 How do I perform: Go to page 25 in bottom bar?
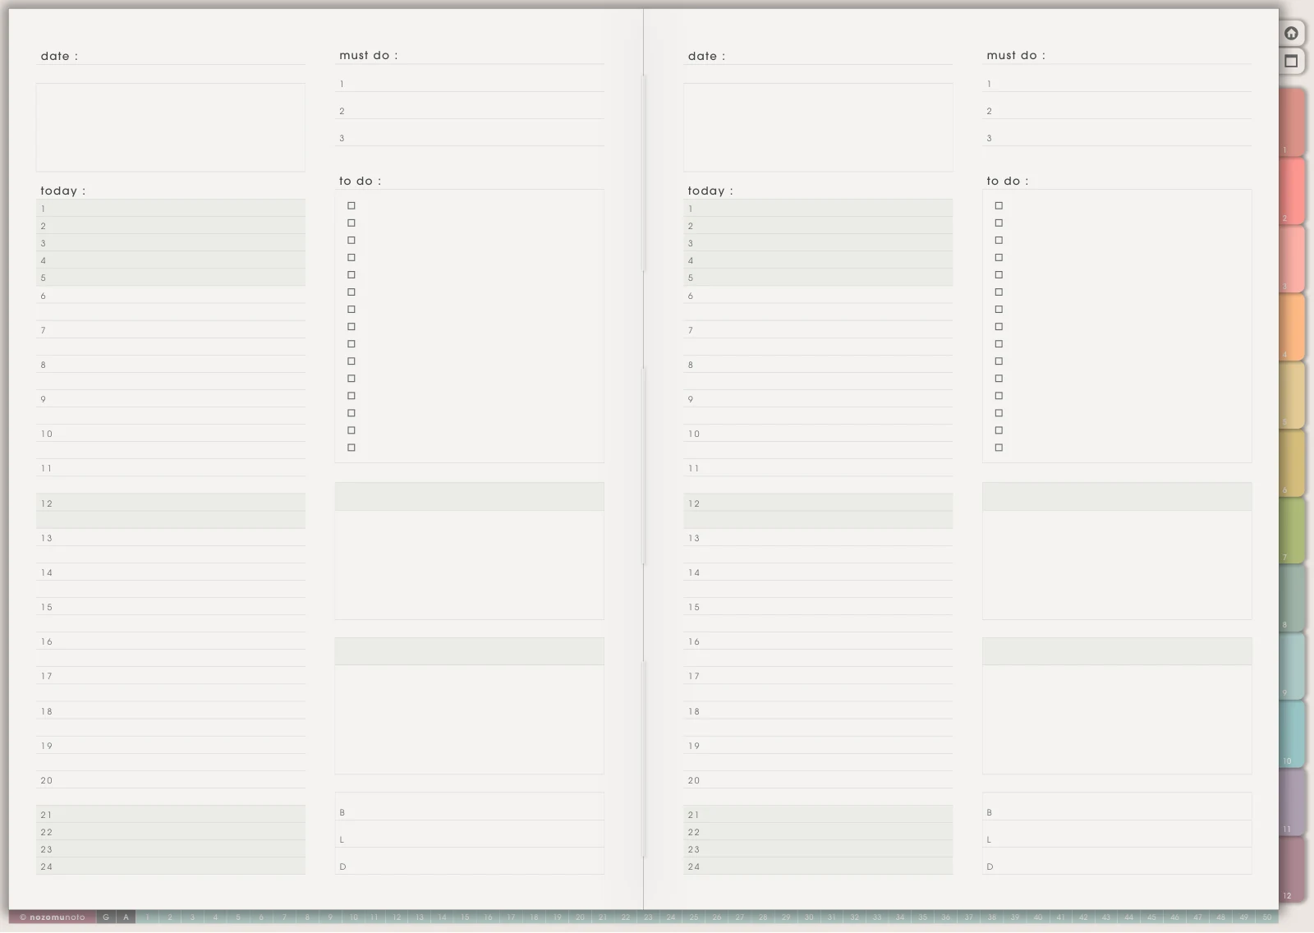[694, 917]
